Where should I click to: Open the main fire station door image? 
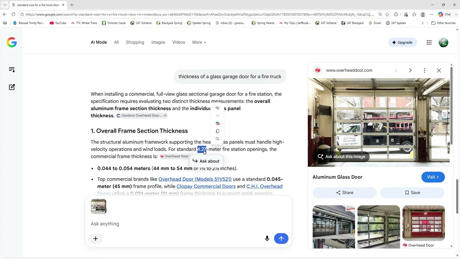point(379,122)
